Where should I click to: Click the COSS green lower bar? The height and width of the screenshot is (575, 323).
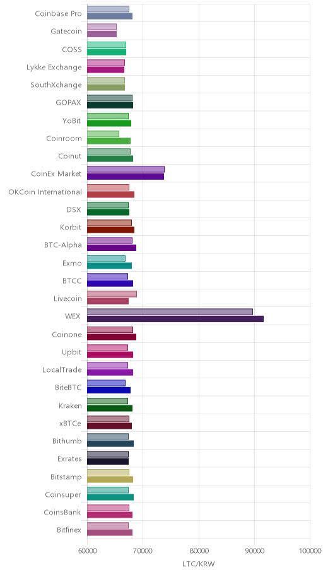point(107,52)
